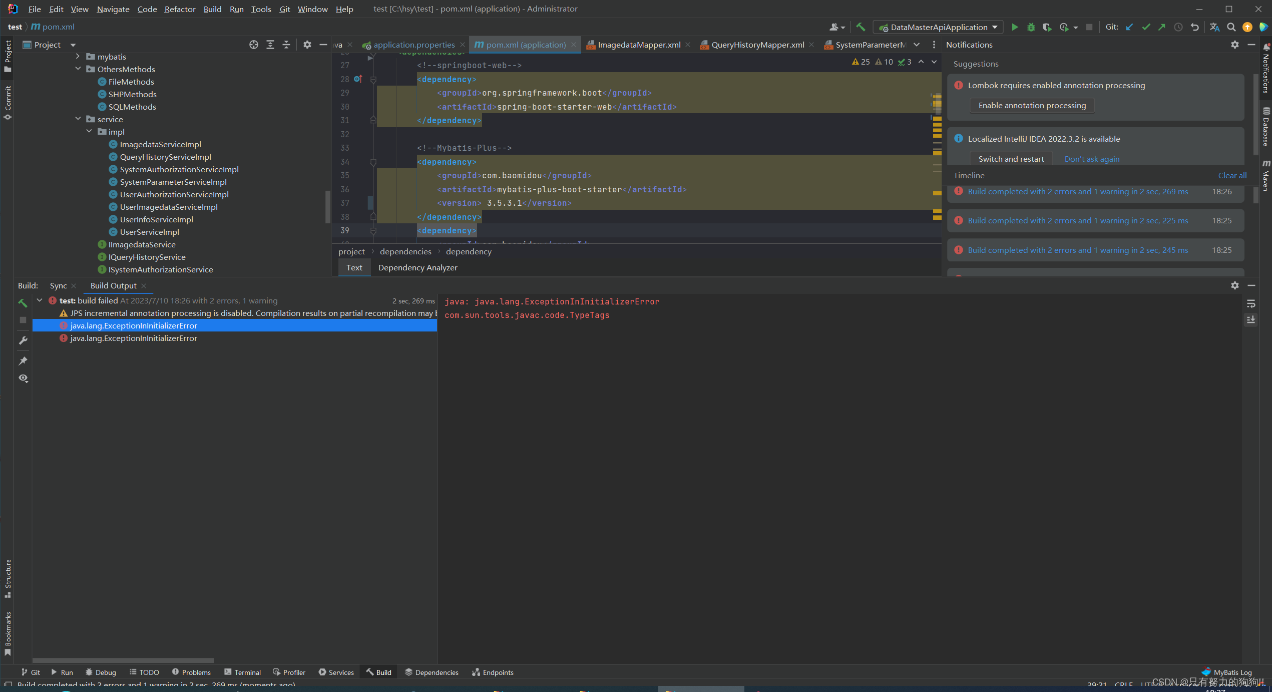This screenshot has height=692, width=1272.
Task: Click Enable annotation processing button
Action: coord(1032,105)
